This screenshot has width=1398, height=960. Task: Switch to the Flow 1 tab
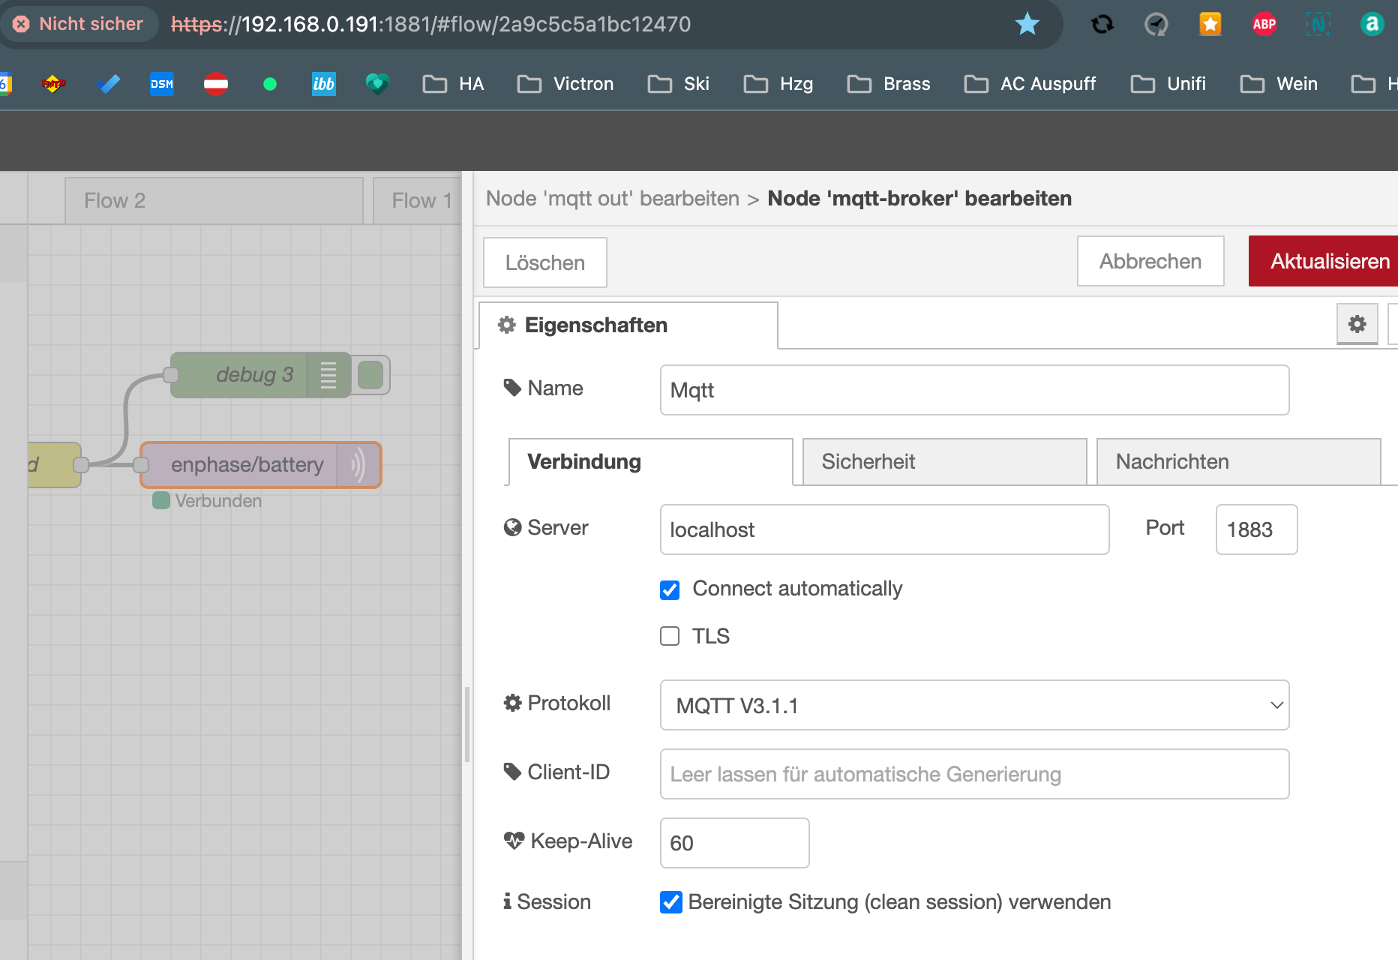417,201
